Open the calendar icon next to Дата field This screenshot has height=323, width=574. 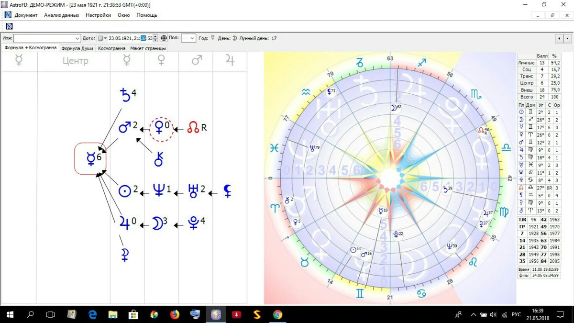[x=100, y=38]
